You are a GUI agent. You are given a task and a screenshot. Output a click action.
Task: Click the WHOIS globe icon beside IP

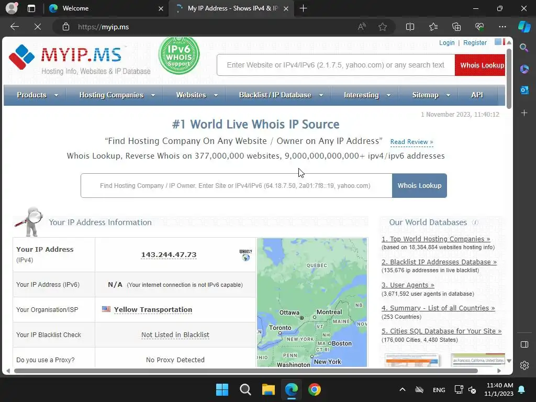tap(245, 255)
